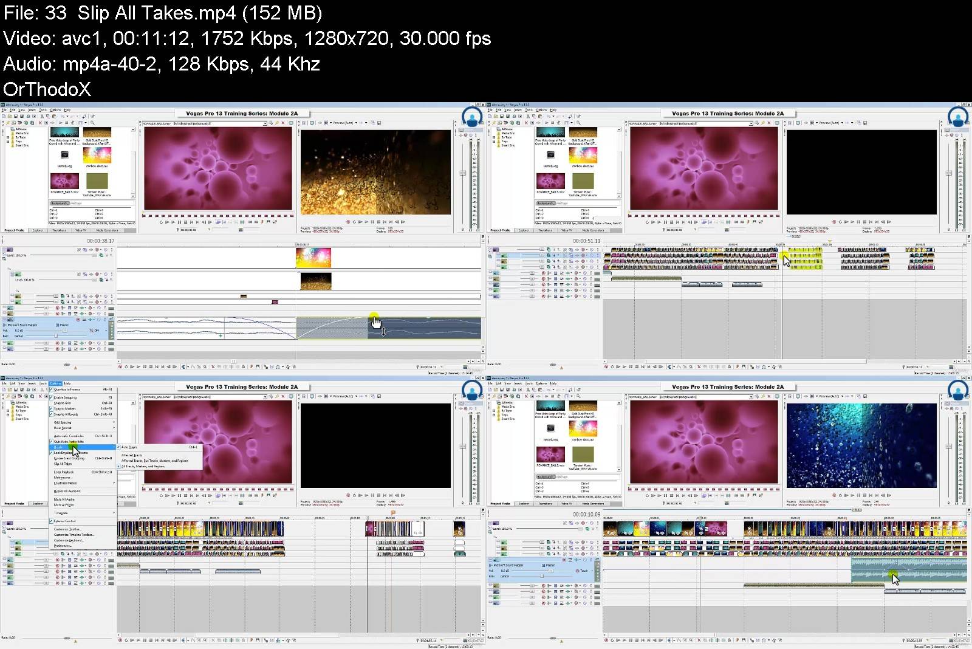Toggle Snap to Markers option

pyautogui.click(x=83, y=408)
